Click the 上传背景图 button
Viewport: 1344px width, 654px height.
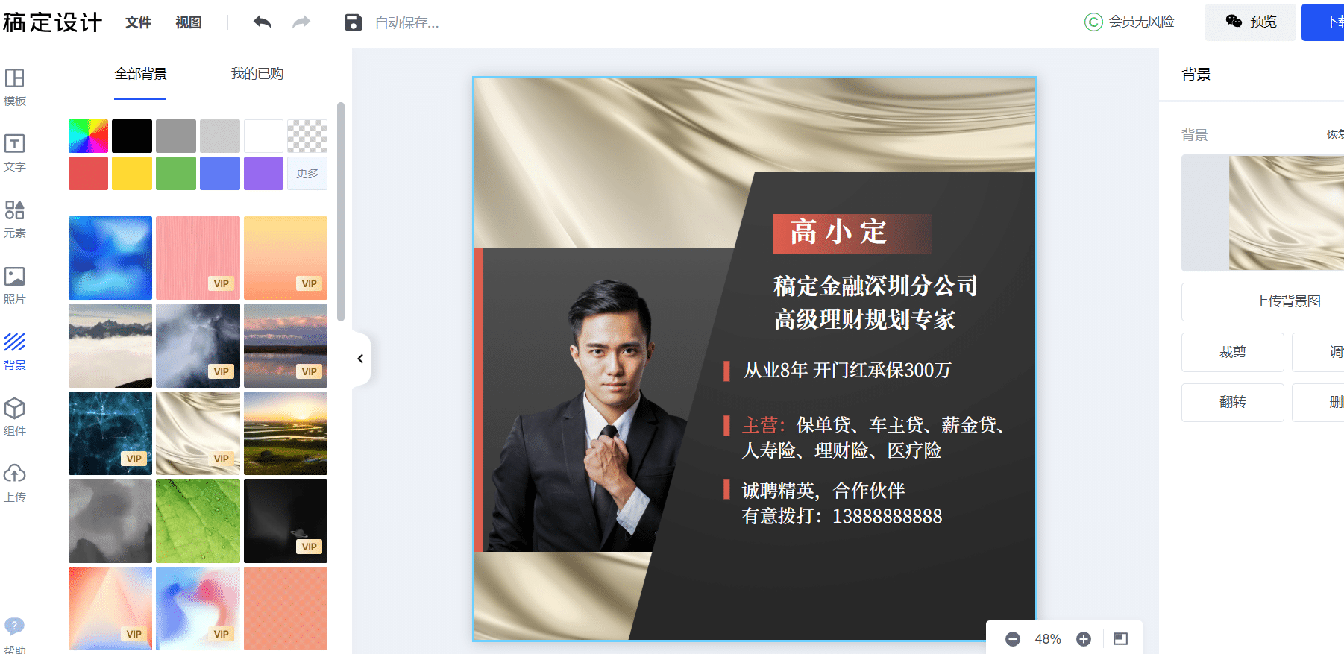pos(1288,301)
